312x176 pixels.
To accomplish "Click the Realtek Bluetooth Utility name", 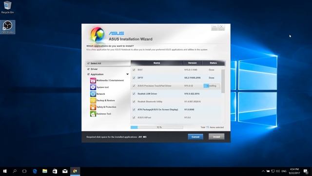I will [150, 102].
